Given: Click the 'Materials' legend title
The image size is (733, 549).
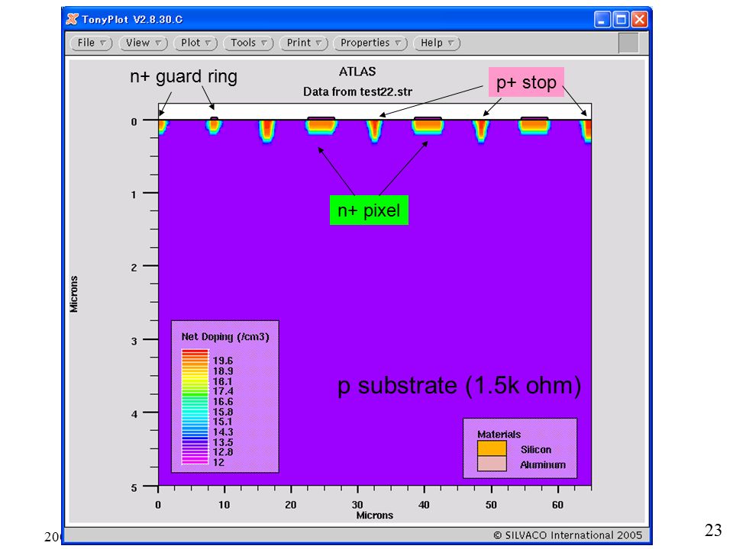Looking at the screenshot, I should pos(499,434).
